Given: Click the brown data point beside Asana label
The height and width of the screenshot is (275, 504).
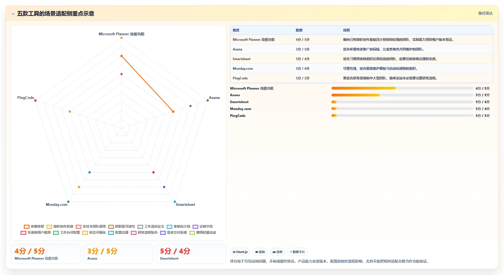Looking at the screenshot, I should tap(208, 100).
